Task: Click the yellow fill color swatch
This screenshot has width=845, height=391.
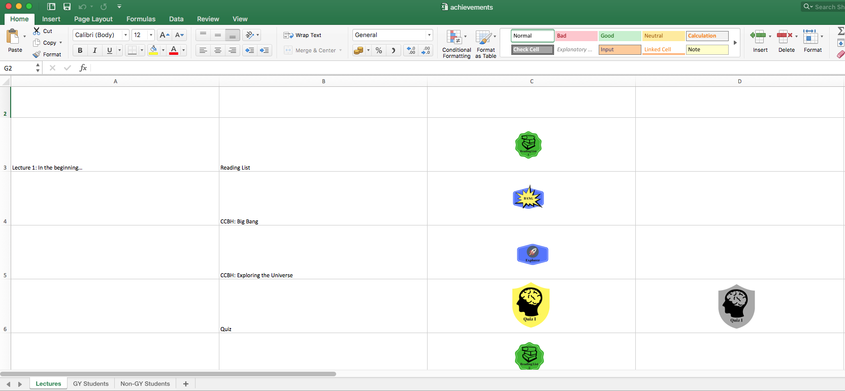Action: tap(153, 50)
